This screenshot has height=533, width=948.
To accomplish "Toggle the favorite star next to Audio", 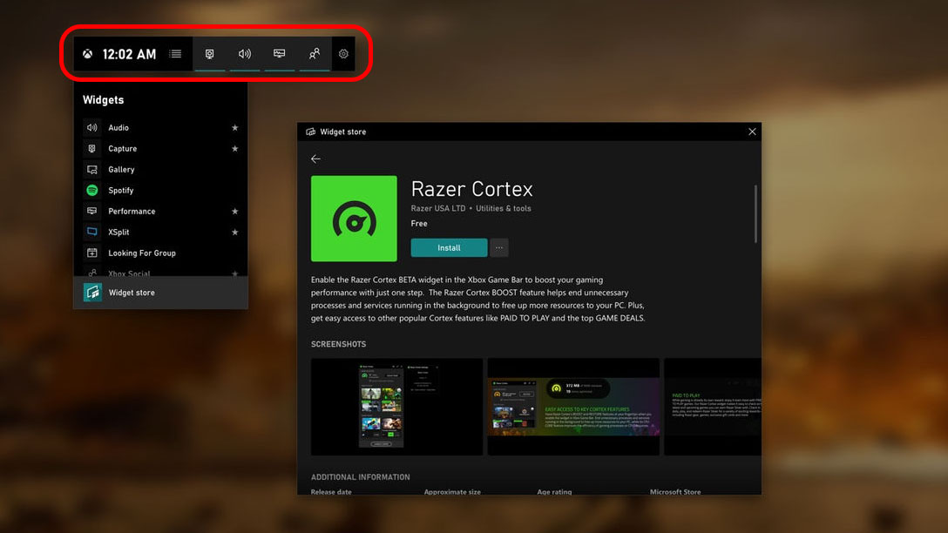I will click(x=234, y=127).
